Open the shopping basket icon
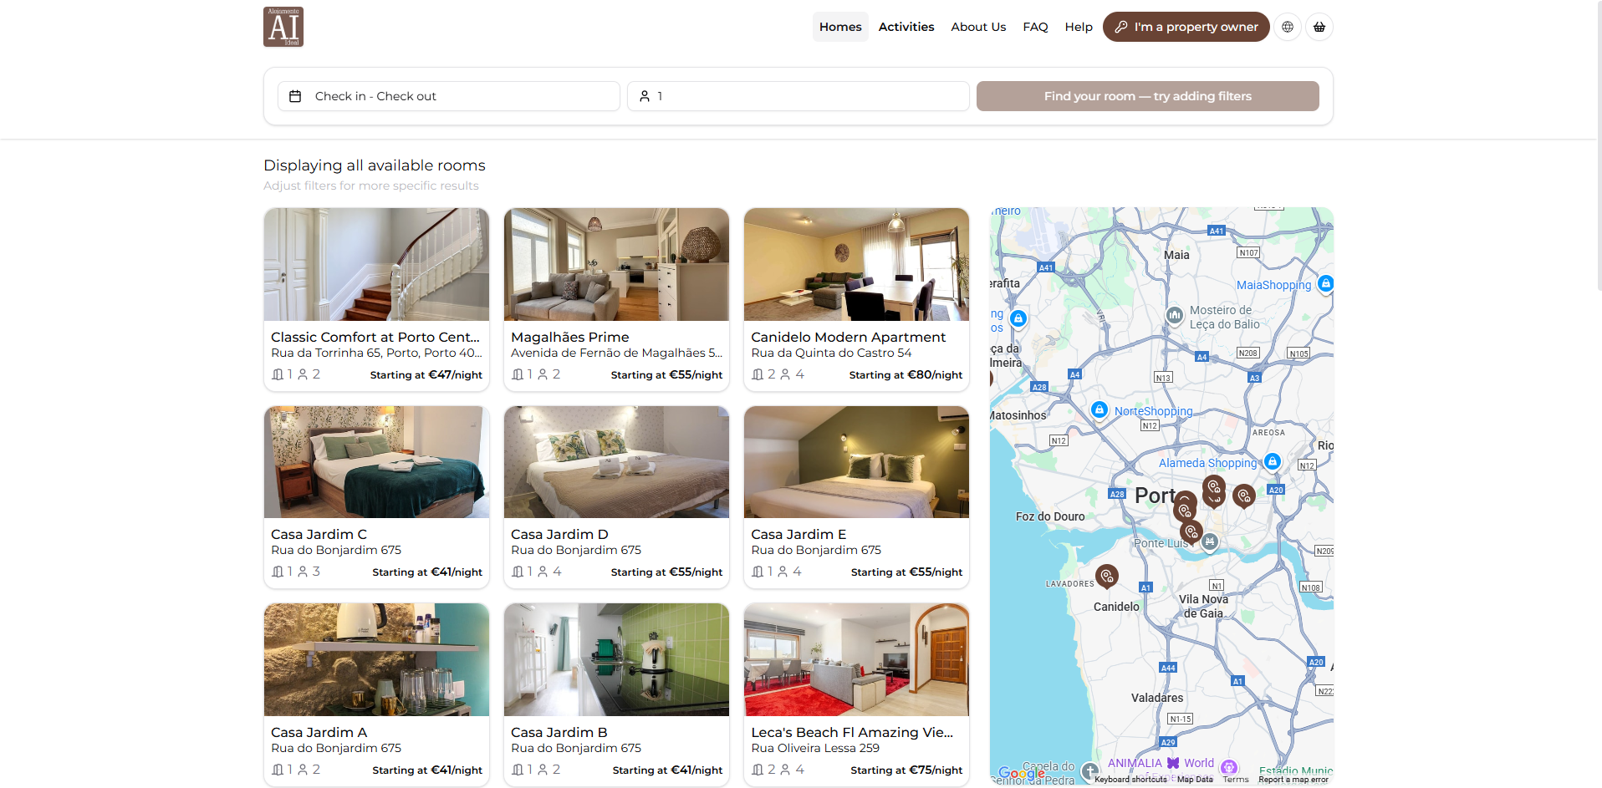This screenshot has width=1602, height=788. click(1319, 27)
